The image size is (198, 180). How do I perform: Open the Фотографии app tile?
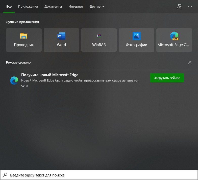136,40
